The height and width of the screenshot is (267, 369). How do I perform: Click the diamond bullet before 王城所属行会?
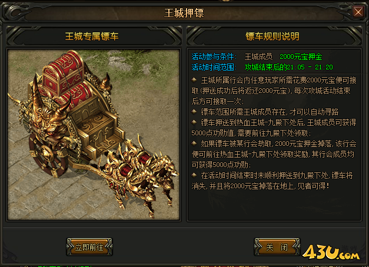194,80
